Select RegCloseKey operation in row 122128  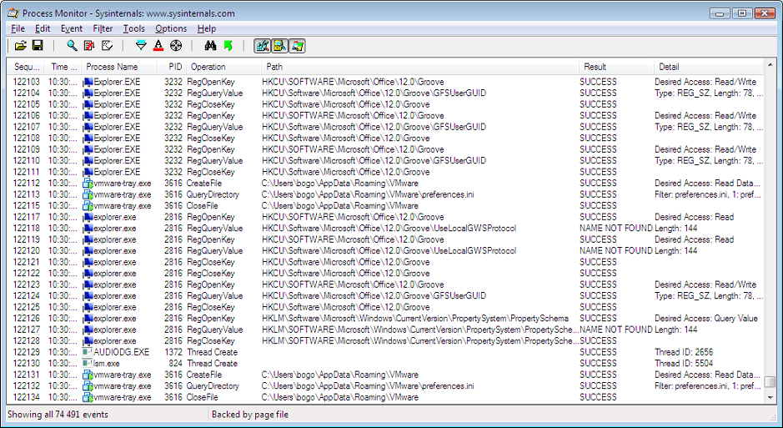[x=211, y=341]
